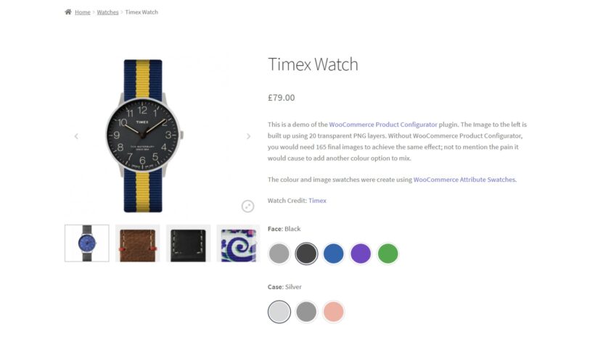Open WooCommerce Product Configurator link
595x339 pixels.
pos(383,125)
